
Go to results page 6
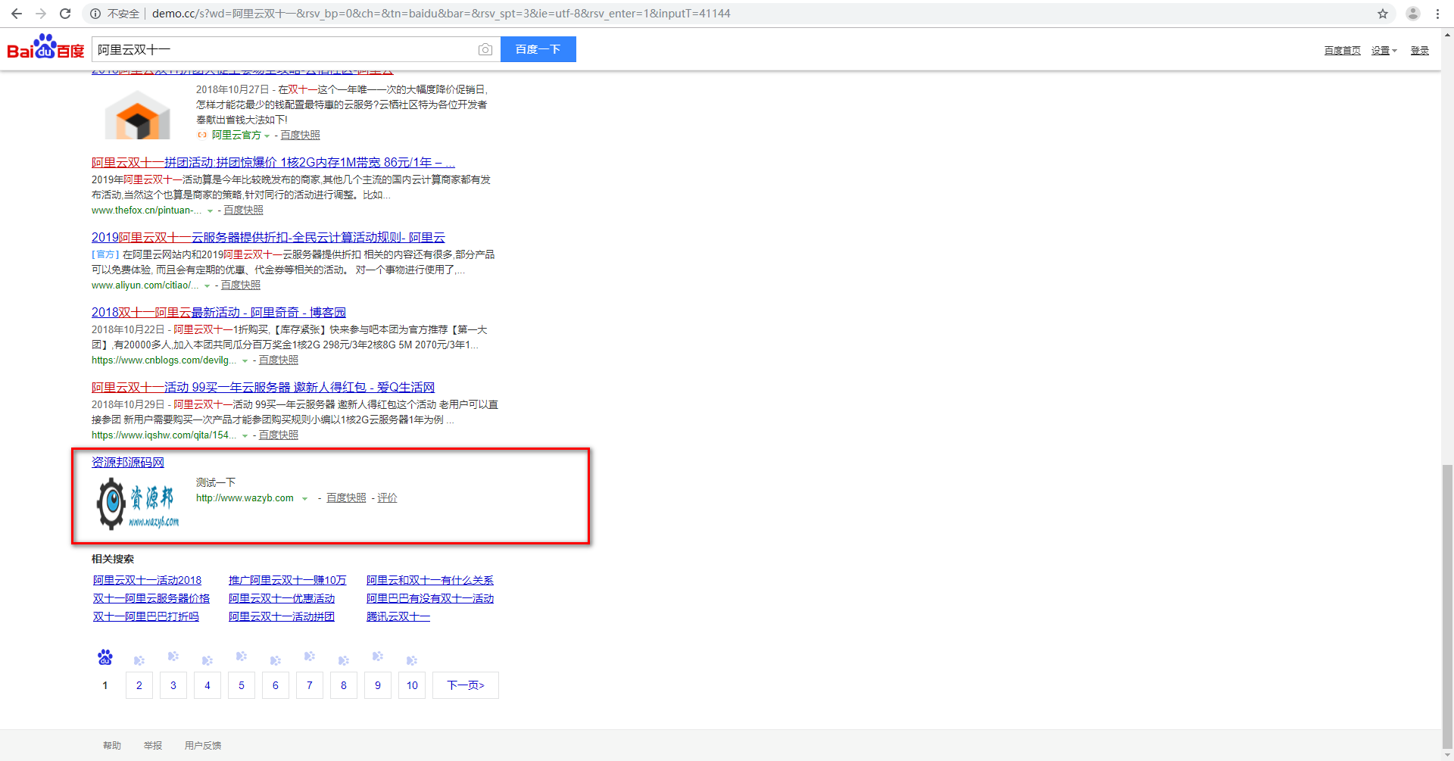tap(276, 685)
